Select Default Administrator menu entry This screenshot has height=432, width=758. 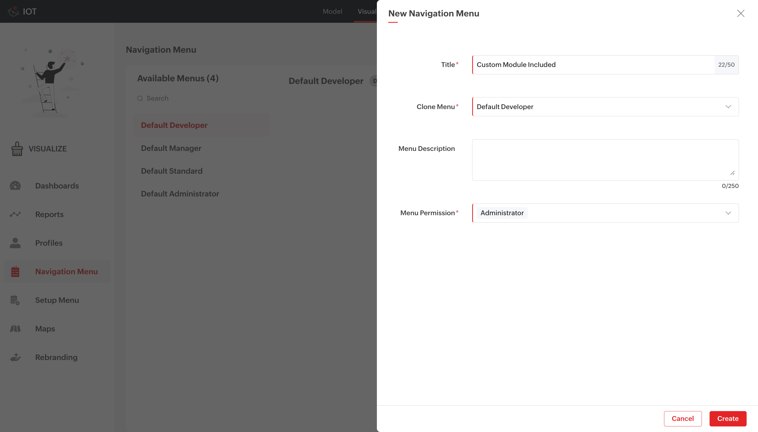pyautogui.click(x=180, y=194)
